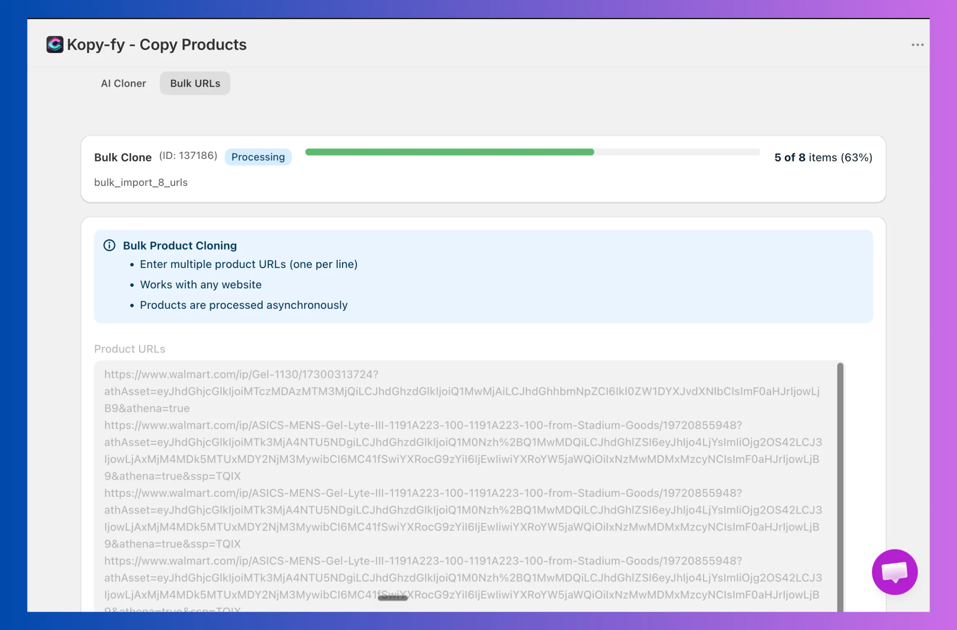Image resolution: width=957 pixels, height=630 pixels.
Task: Click 'Enter multiple product URLs (one per line)'
Action: point(249,264)
